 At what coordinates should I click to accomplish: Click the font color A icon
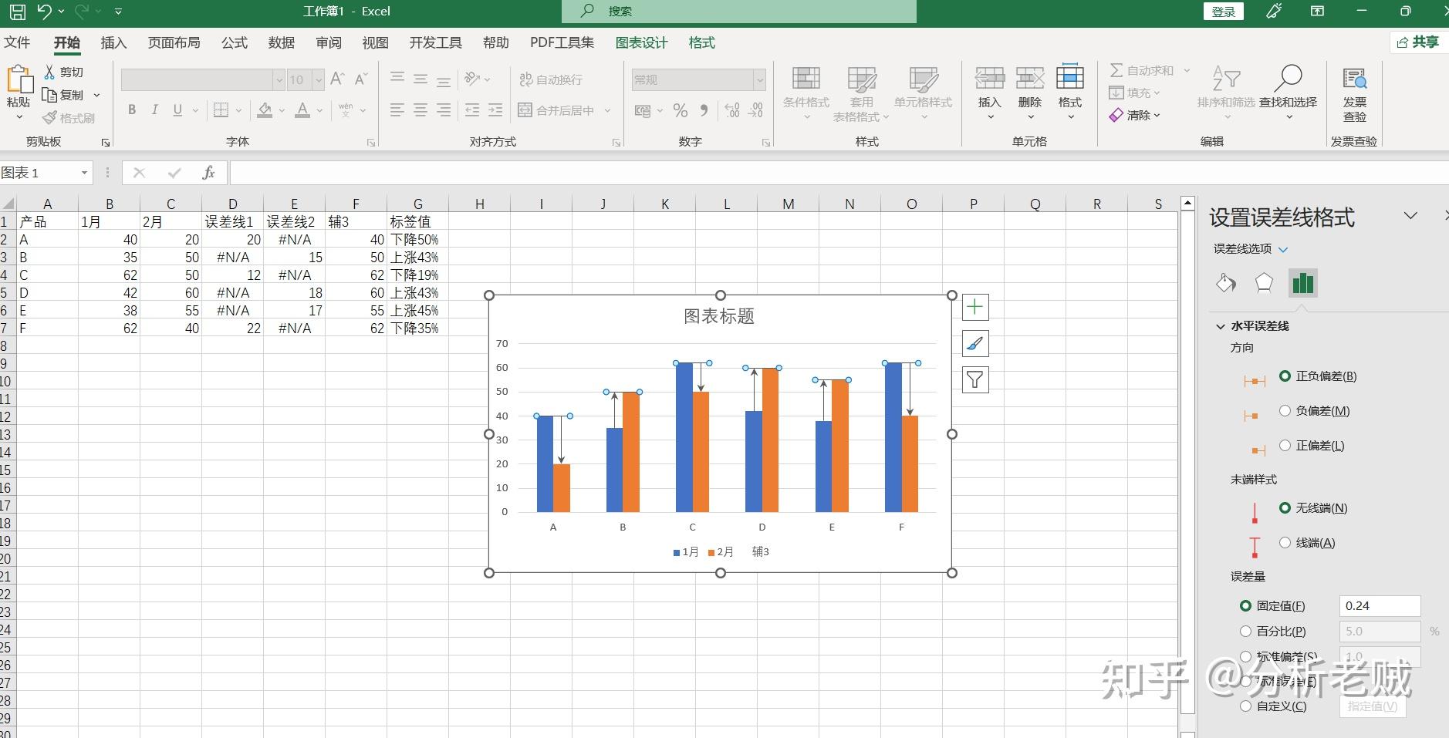(x=302, y=110)
